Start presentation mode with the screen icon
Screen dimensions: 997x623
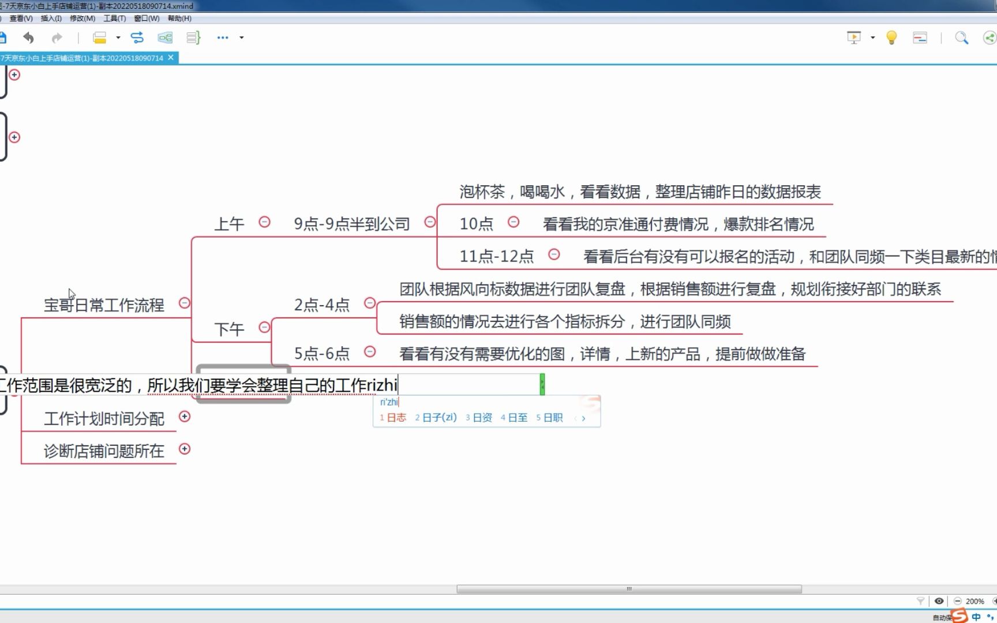click(x=854, y=38)
